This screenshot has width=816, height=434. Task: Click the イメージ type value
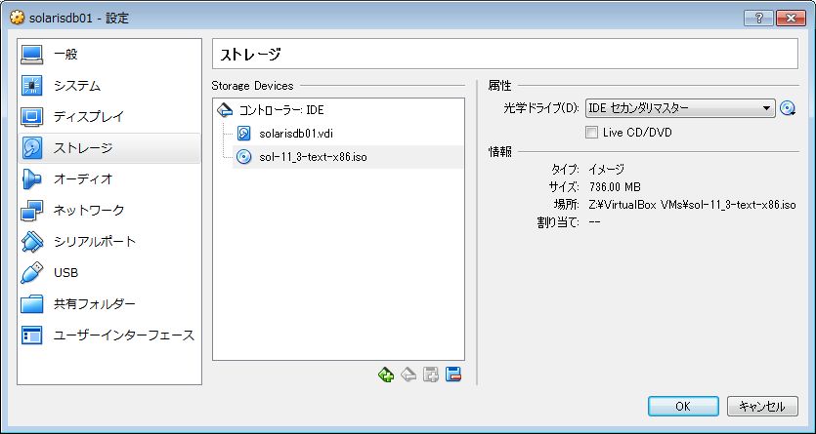606,169
